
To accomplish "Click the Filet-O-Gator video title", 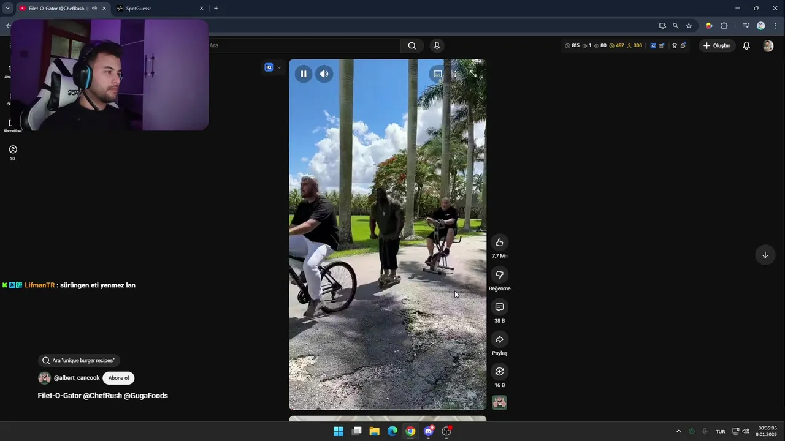I will pyautogui.click(x=103, y=396).
